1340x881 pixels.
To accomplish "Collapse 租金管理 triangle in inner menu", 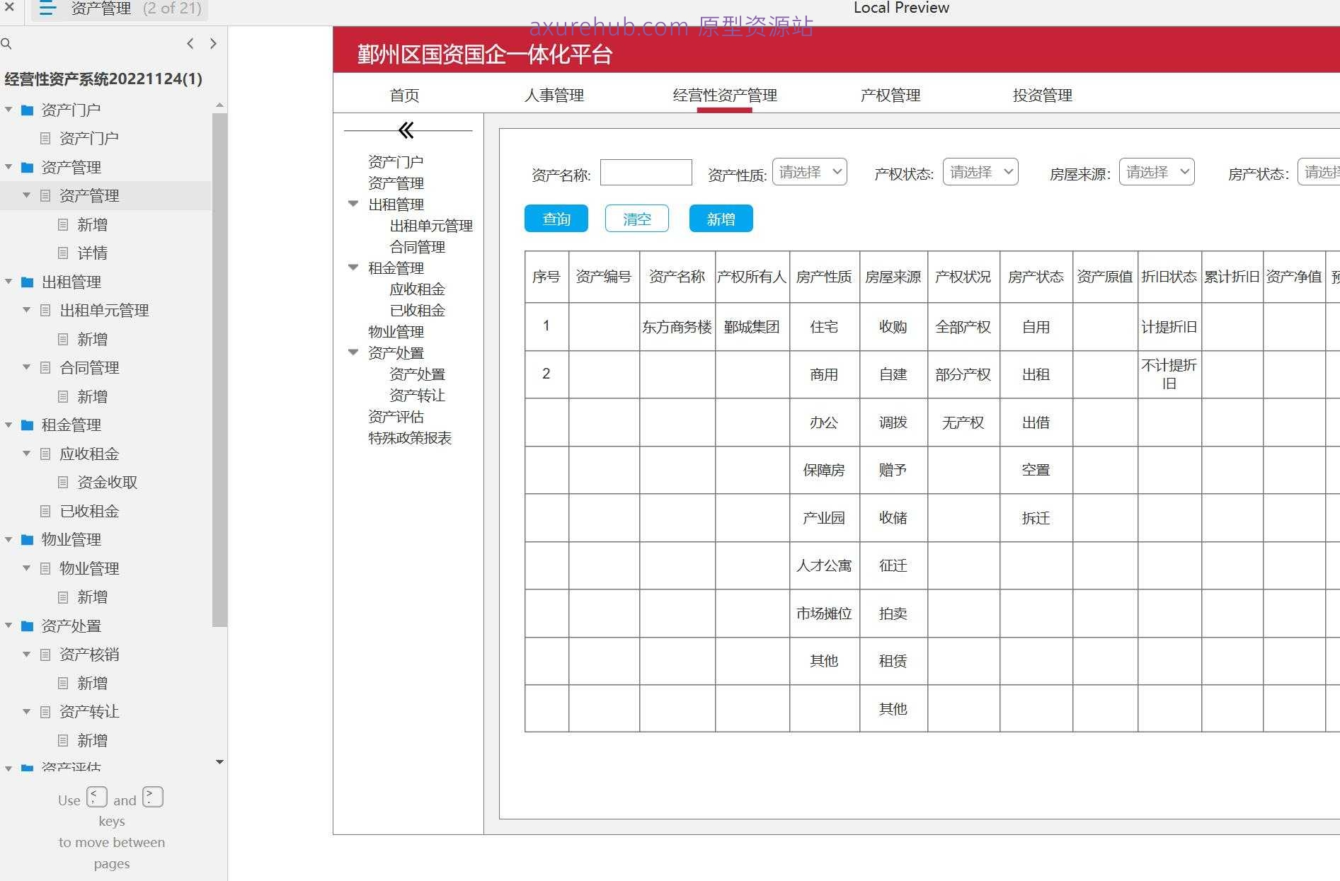I will coord(353,267).
